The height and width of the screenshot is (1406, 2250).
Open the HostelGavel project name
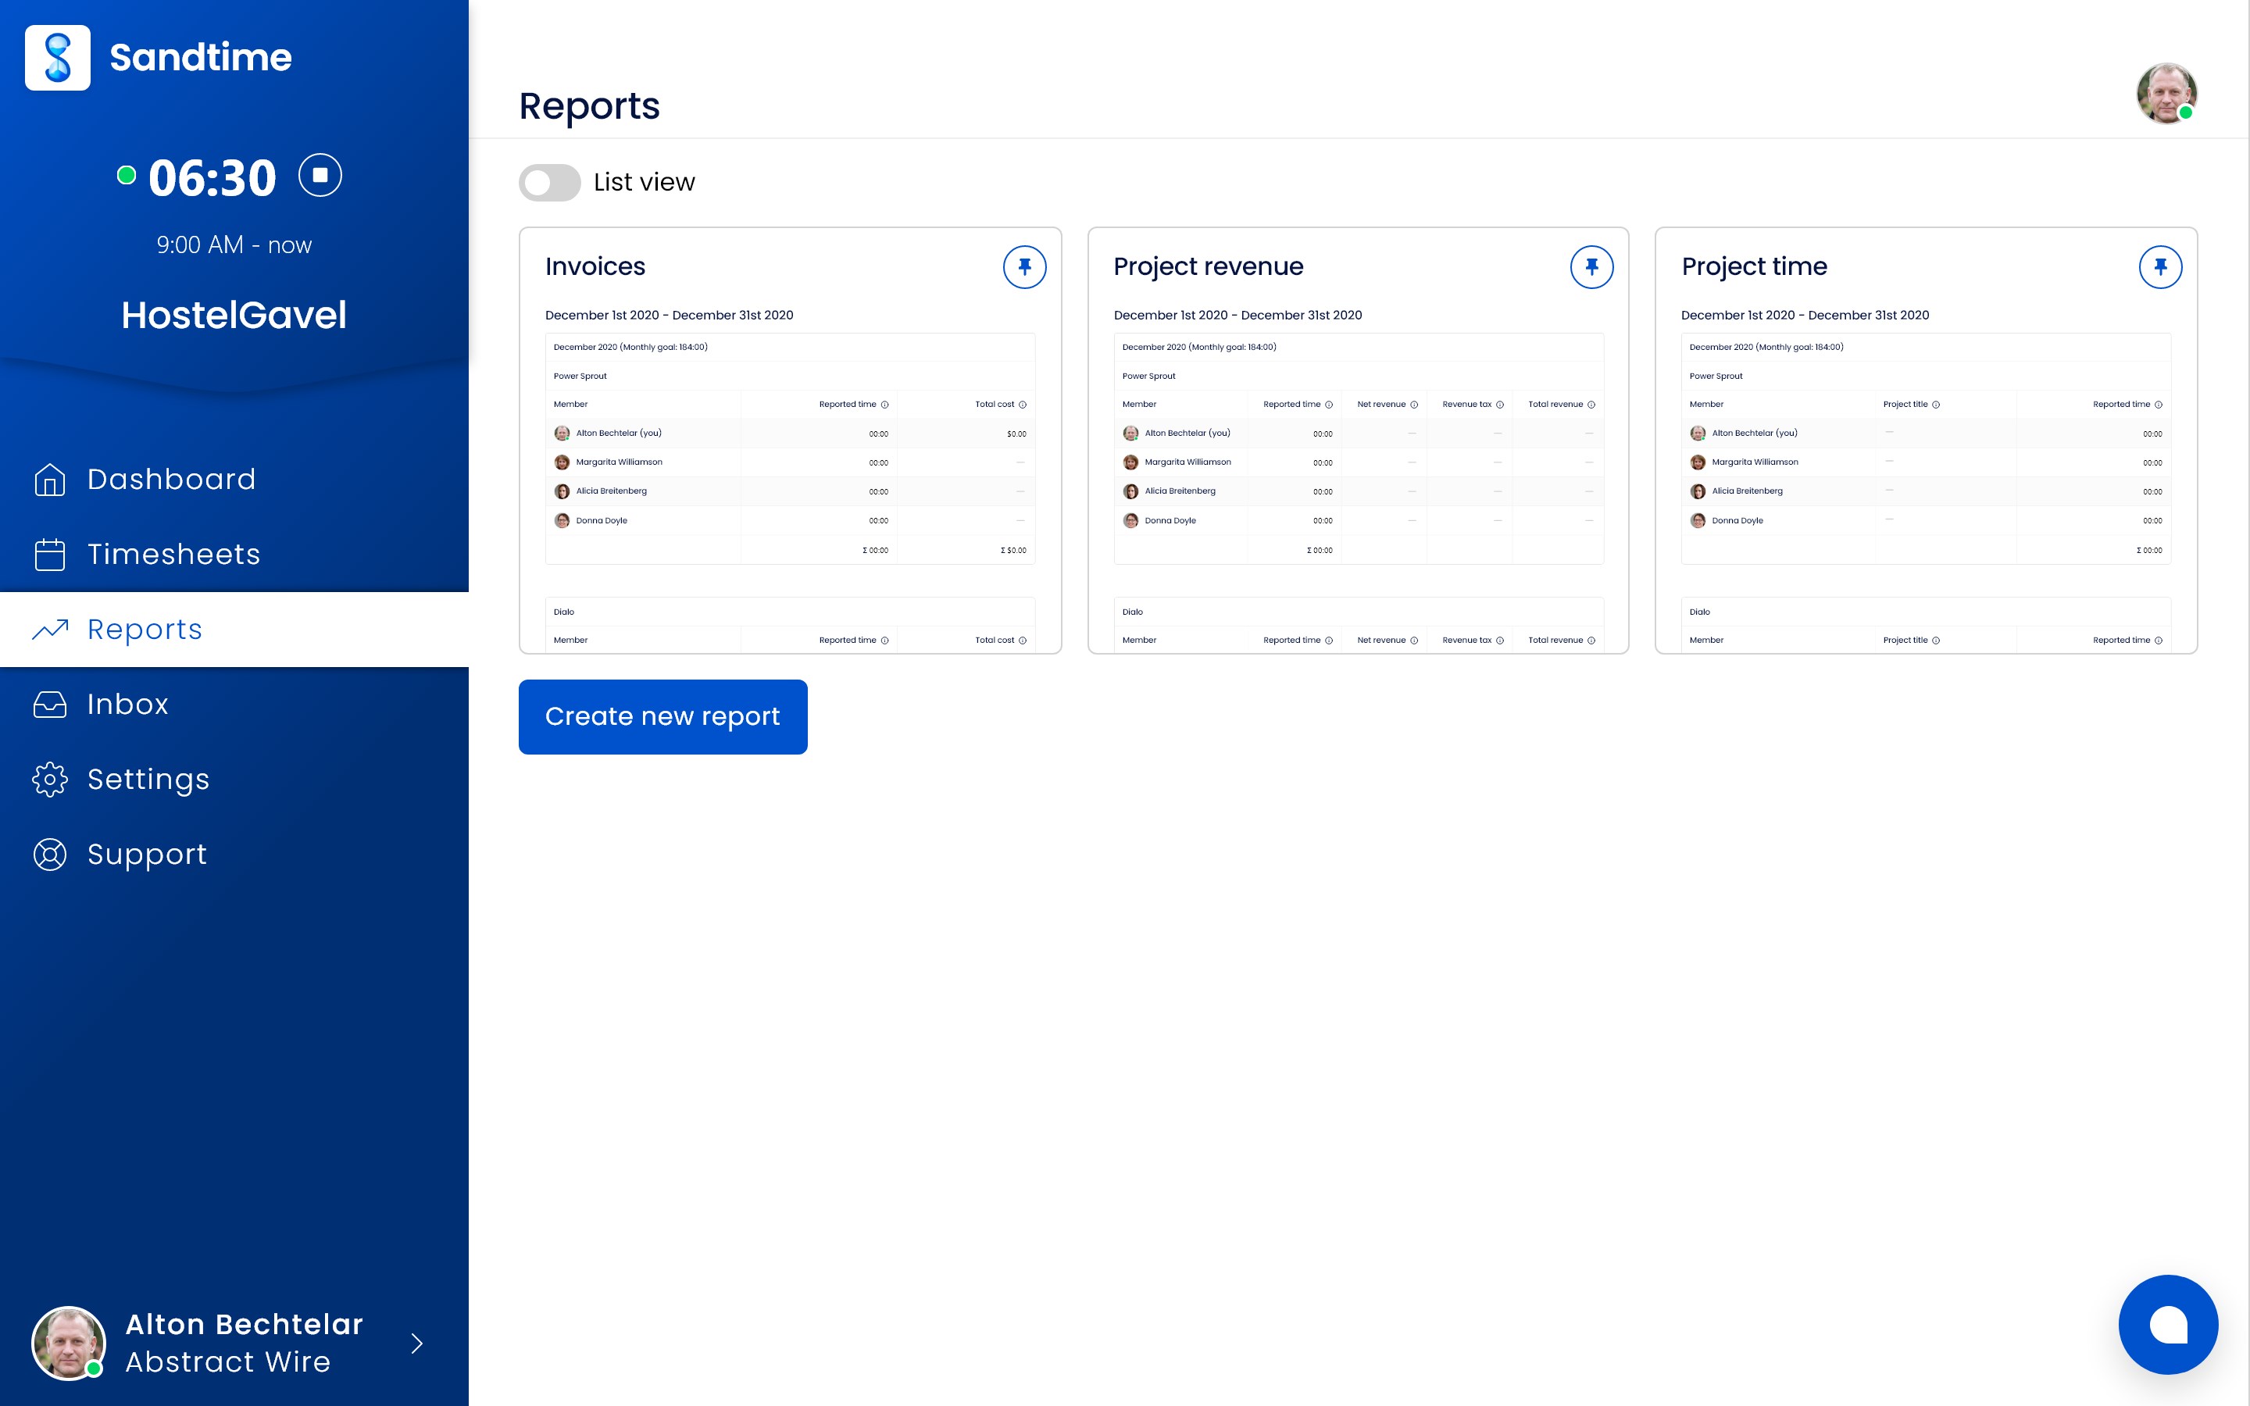pos(234,316)
